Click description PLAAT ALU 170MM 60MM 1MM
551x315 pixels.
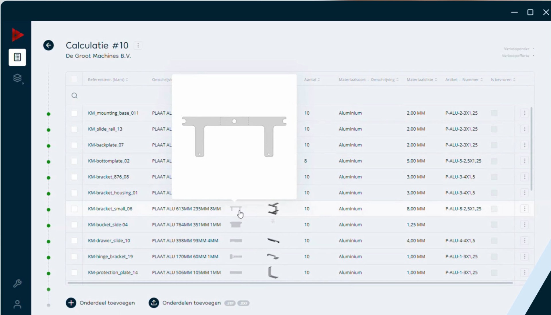point(185,256)
